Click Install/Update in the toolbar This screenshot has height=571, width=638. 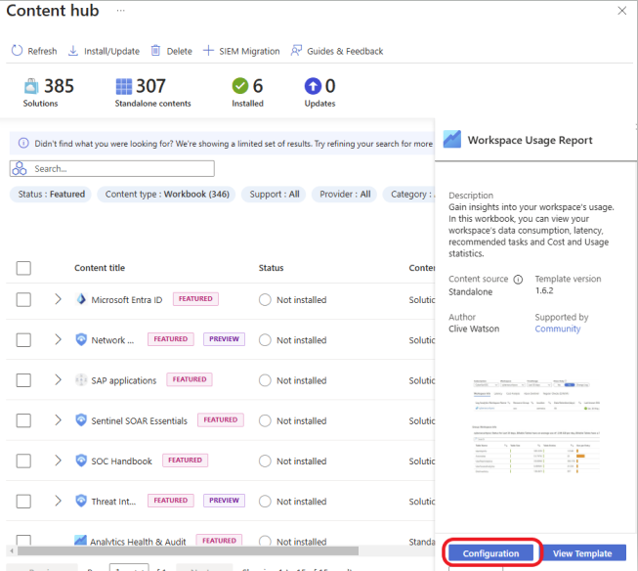pos(111,51)
